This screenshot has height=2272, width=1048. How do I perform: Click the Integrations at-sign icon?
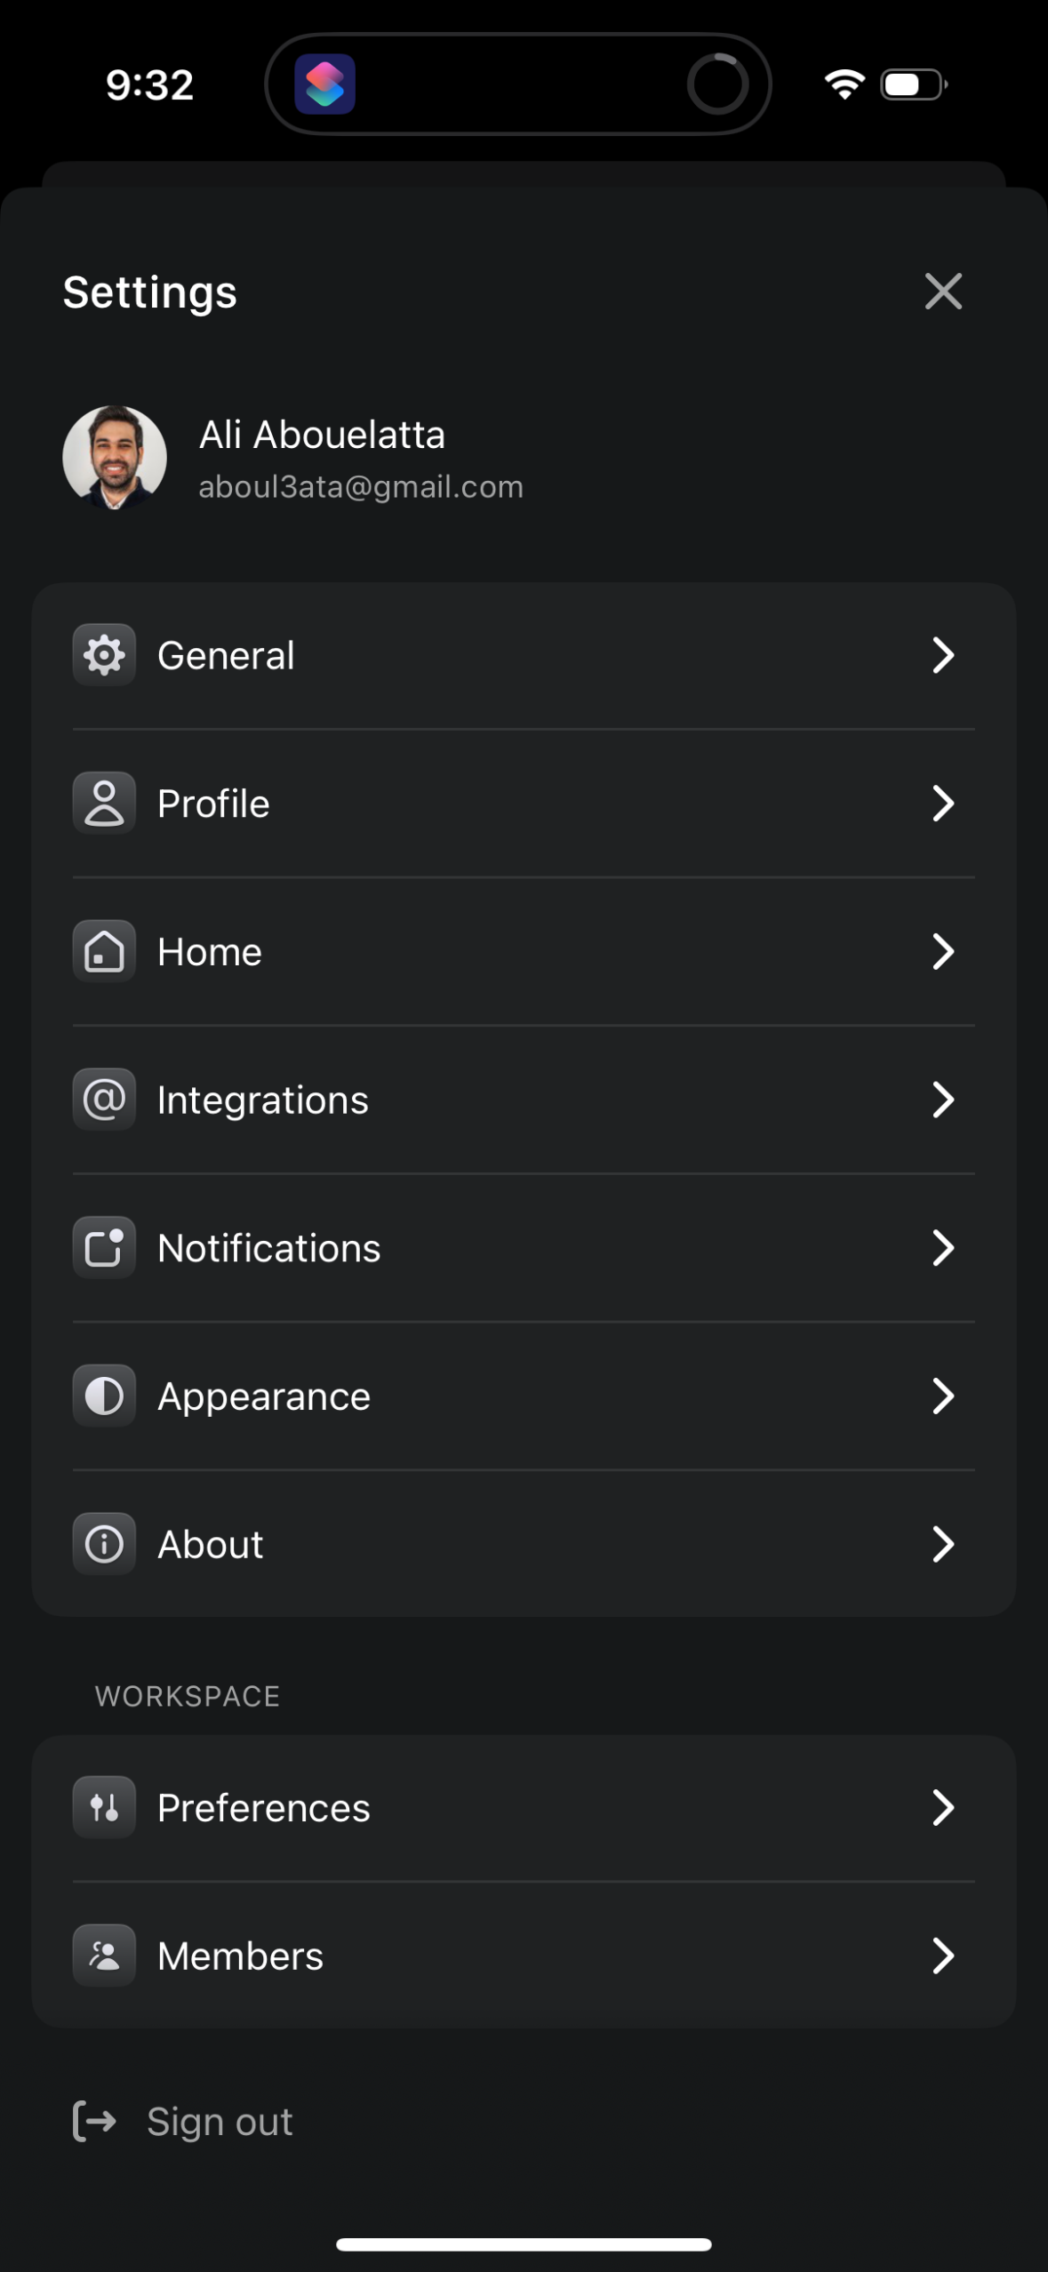[104, 1100]
